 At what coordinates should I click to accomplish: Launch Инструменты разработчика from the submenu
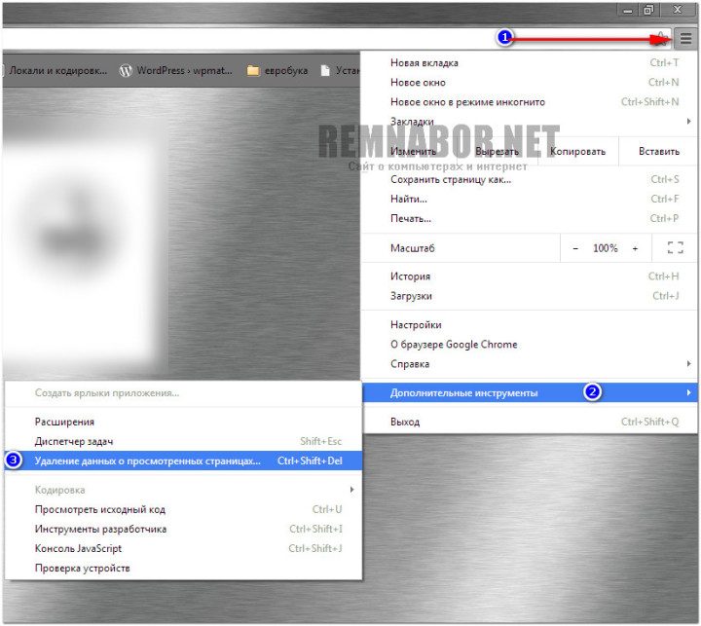(x=100, y=529)
